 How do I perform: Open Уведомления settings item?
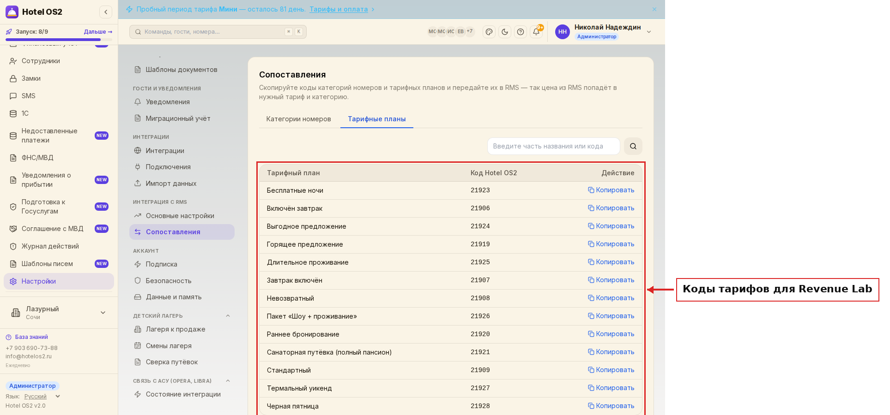(x=182, y=102)
